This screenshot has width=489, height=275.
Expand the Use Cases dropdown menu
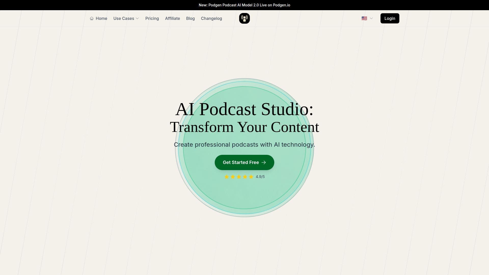(x=126, y=18)
